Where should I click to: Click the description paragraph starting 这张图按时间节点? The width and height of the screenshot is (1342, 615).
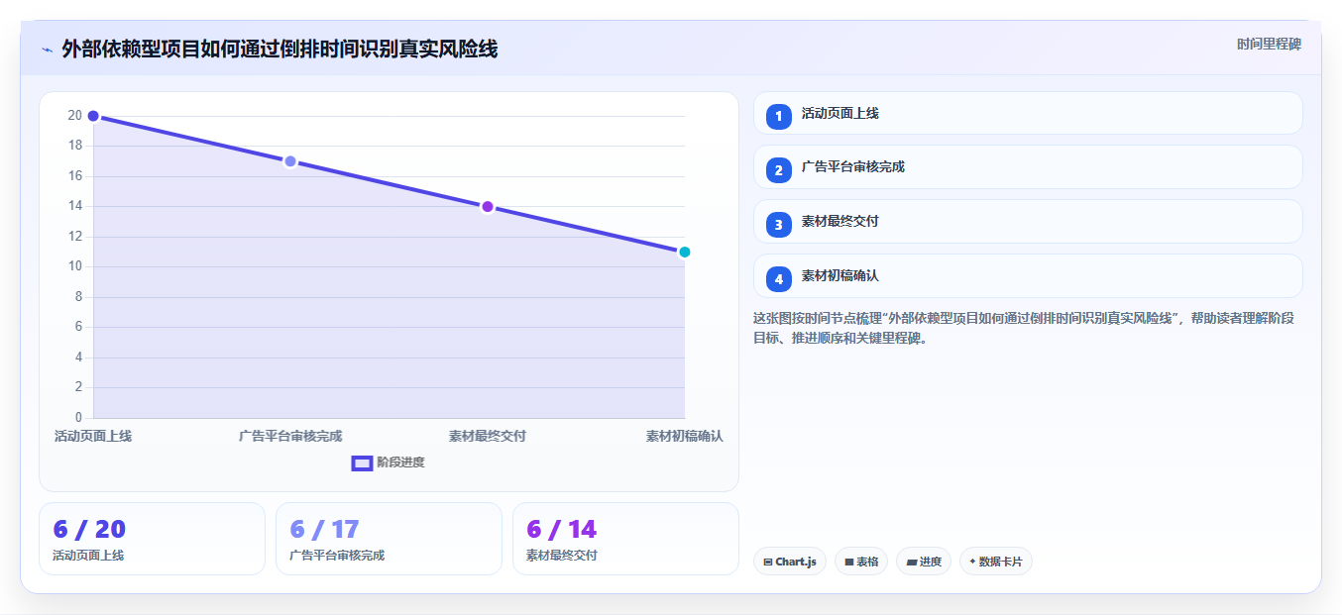tap(1024, 328)
